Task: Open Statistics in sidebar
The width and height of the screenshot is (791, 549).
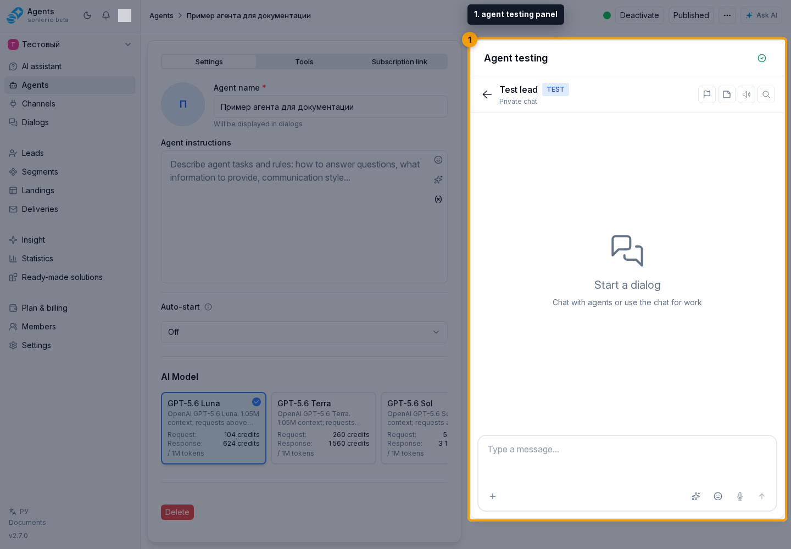Action: pyautogui.click(x=70, y=259)
